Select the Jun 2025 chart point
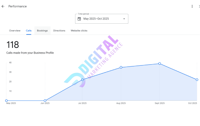200x126 pixels. (x=45, y=101)
